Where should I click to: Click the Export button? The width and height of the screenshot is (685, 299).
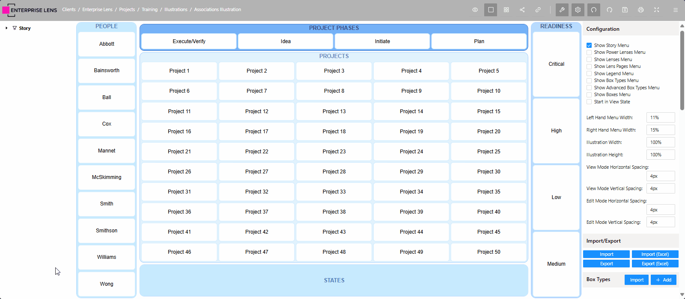[x=606, y=264]
